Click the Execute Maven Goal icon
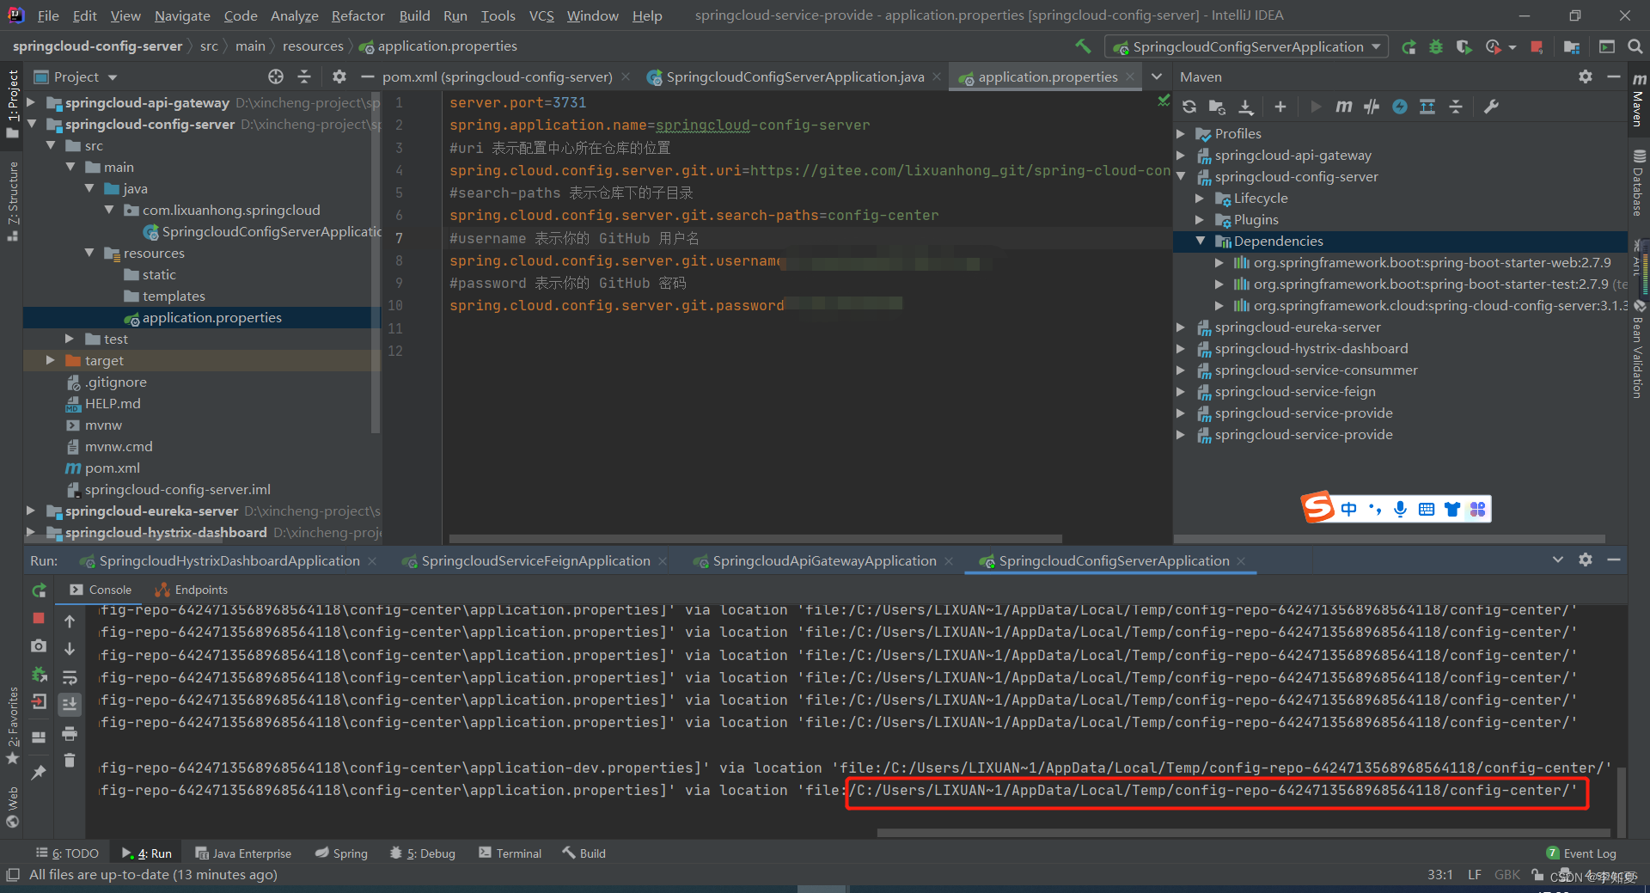The width and height of the screenshot is (1650, 893). click(1344, 107)
